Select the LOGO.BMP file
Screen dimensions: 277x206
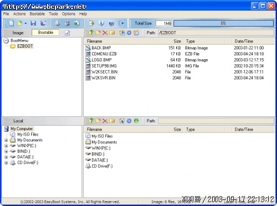[x=101, y=60]
